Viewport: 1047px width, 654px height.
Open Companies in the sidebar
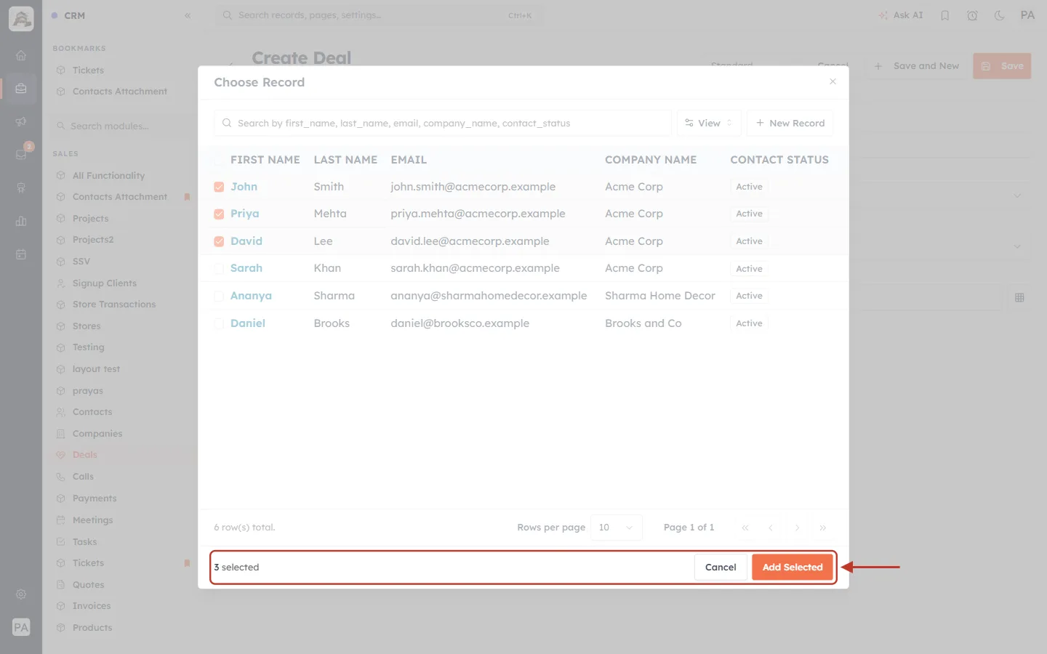tap(97, 434)
